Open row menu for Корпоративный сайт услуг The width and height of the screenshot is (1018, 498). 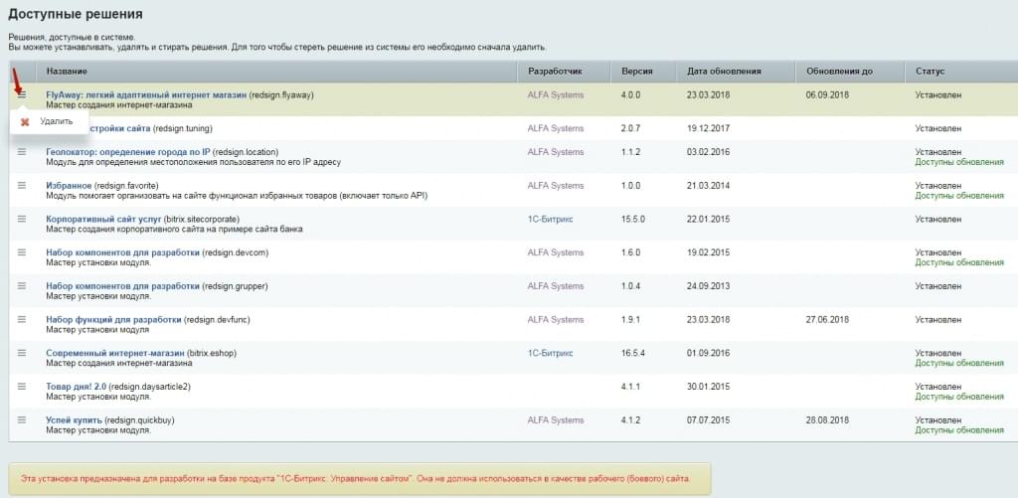[22, 219]
